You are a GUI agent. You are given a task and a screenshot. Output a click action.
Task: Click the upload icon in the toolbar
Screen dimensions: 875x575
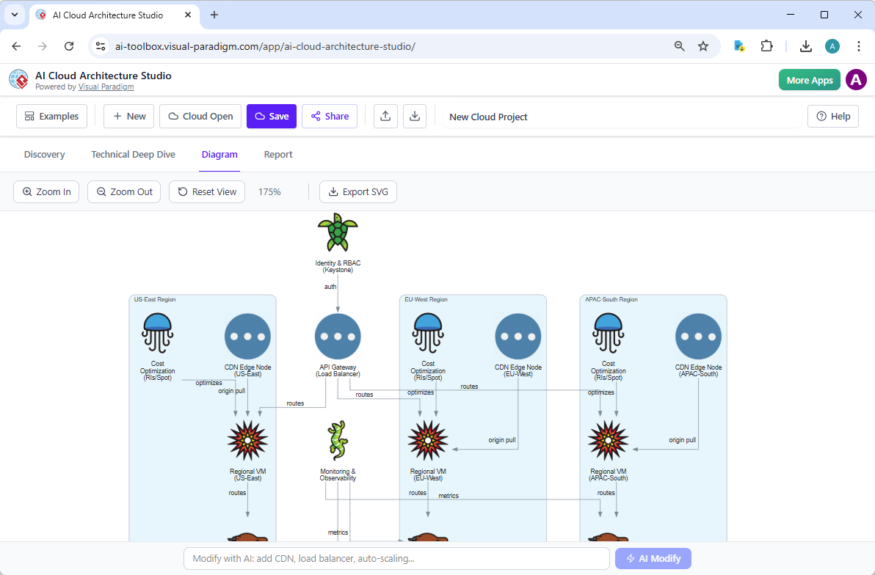pyautogui.click(x=385, y=116)
